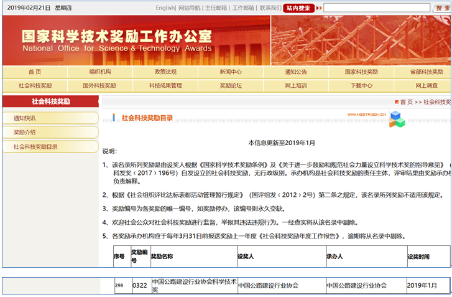Open 组织机构 menu item
The height and width of the screenshot is (297, 452).
pos(100,72)
